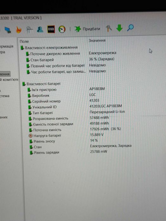166x221 pixels.
Task: Click the Електромережа power source value
Action: coord(103,53)
